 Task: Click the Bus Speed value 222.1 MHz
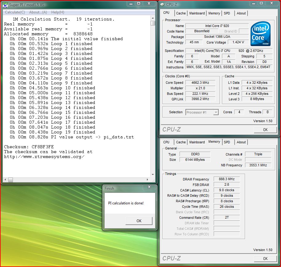tap(200, 94)
